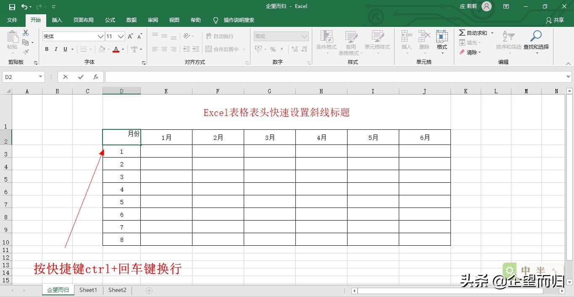Click the AutoSum (自动求和) icon
The image size is (574, 297).
[463, 32]
